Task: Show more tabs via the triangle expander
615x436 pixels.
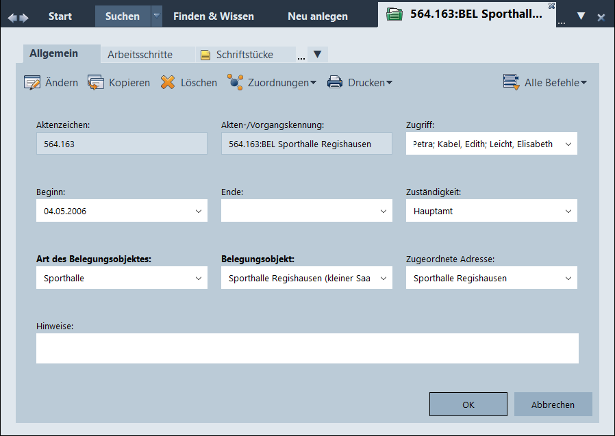Action: click(317, 54)
